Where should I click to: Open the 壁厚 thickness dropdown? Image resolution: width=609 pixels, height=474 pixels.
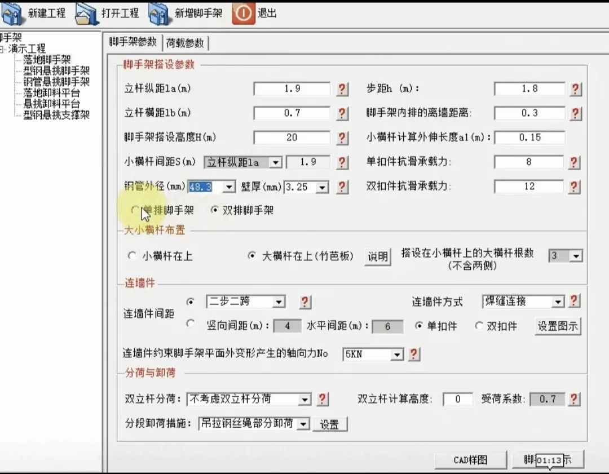[321, 187]
